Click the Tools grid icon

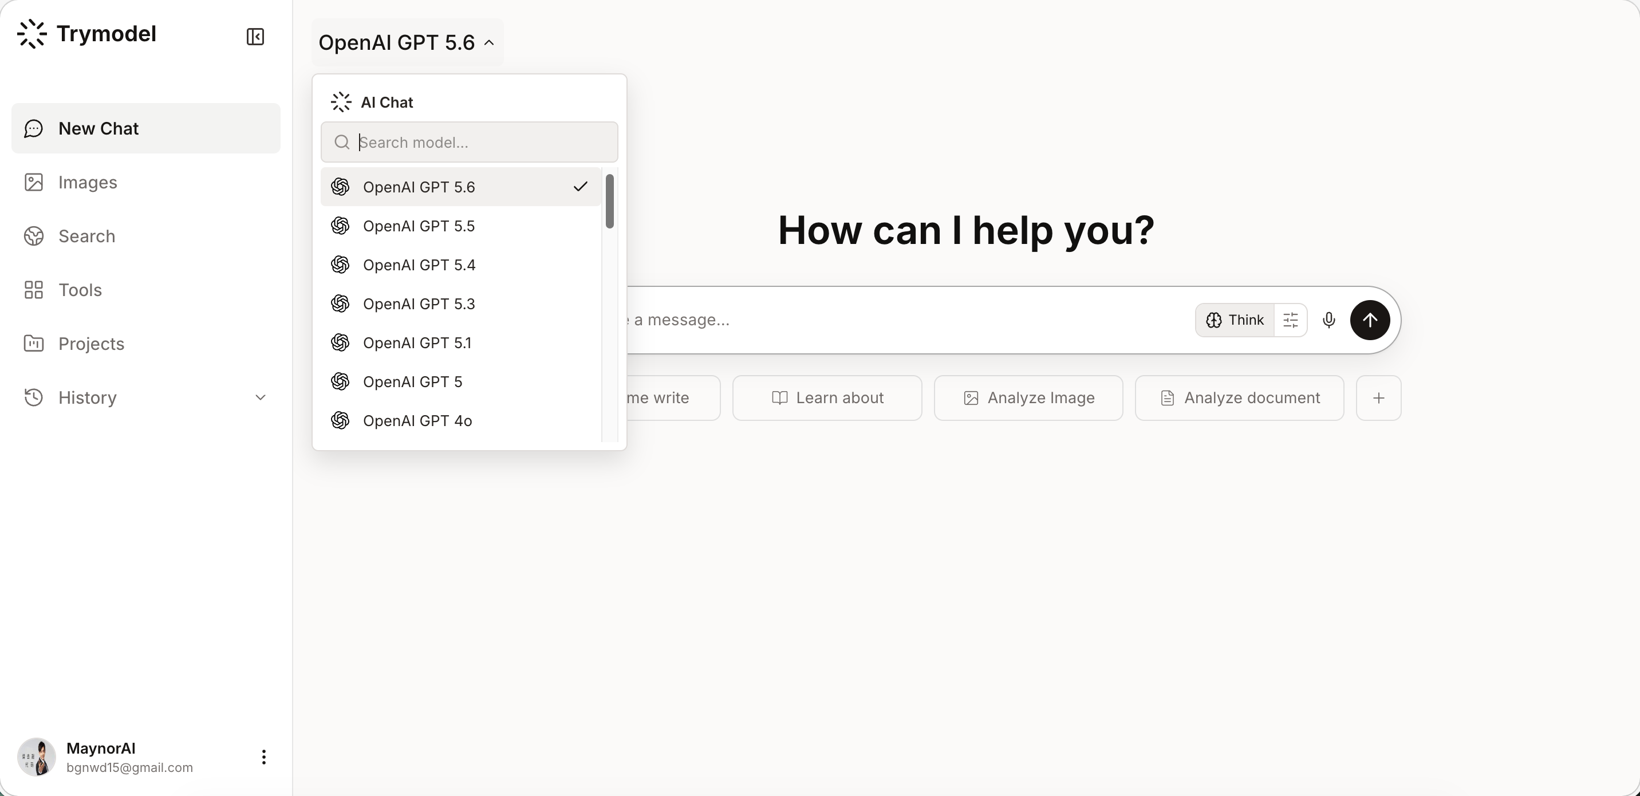coord(34,290)
